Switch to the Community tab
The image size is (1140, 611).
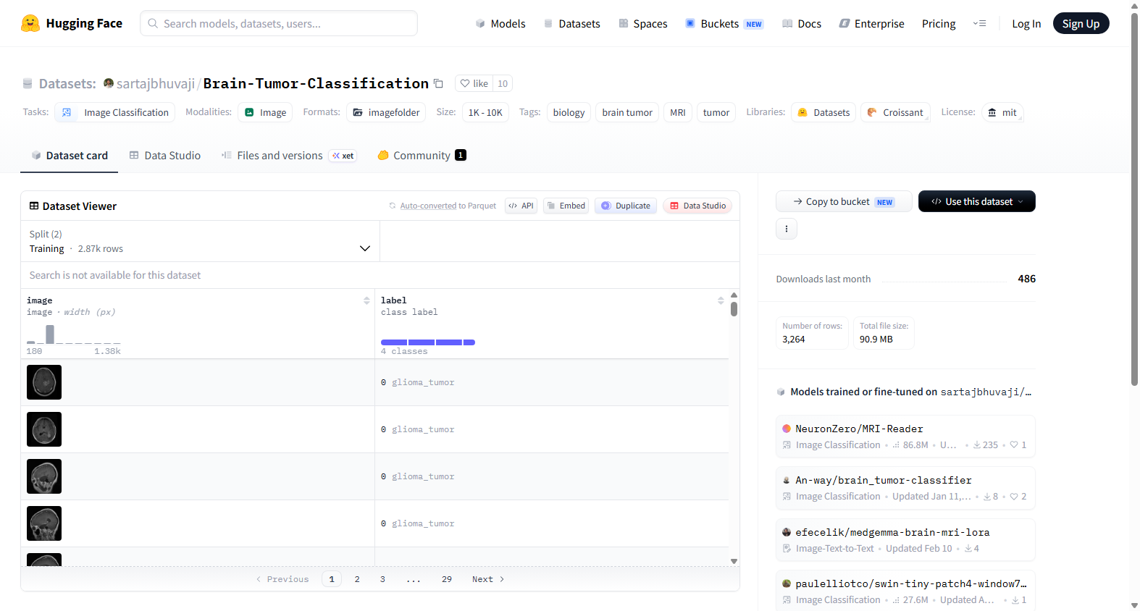[x=422, y=156]
